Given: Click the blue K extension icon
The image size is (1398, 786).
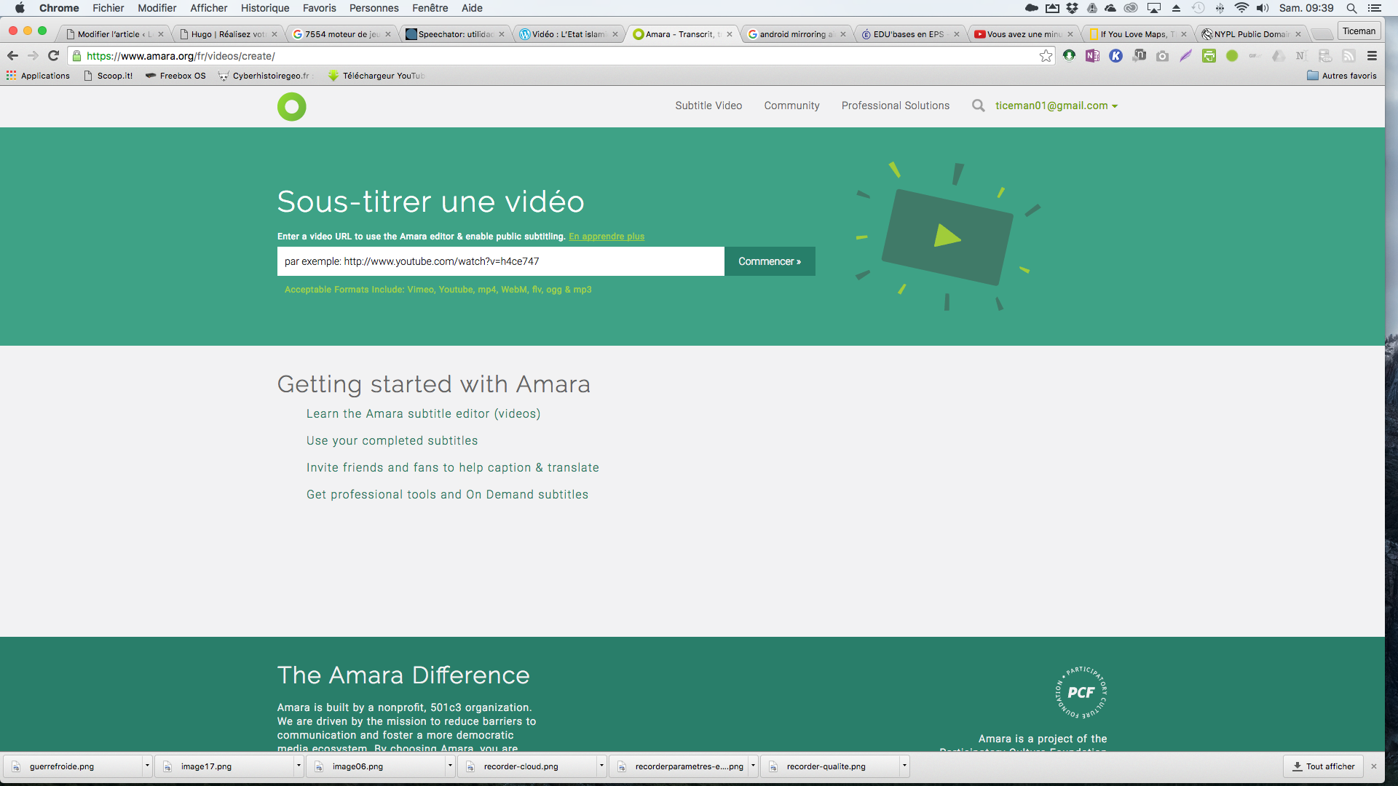Looking at the screenshot, I should [1115, 55].
